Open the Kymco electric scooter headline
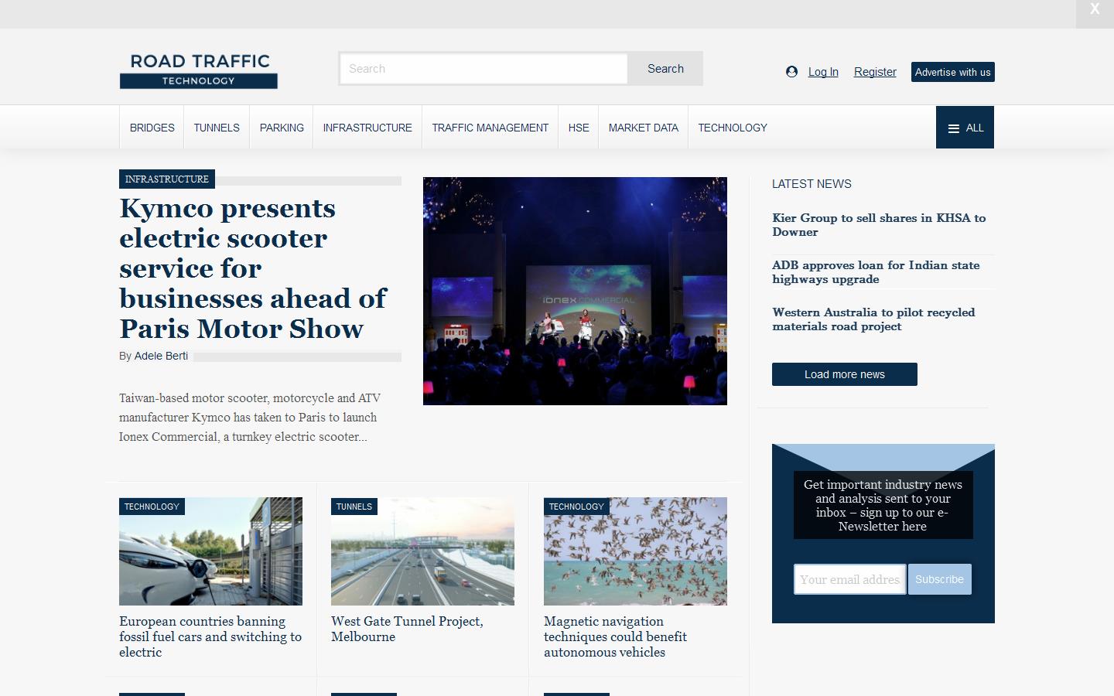 click(252, 268)
